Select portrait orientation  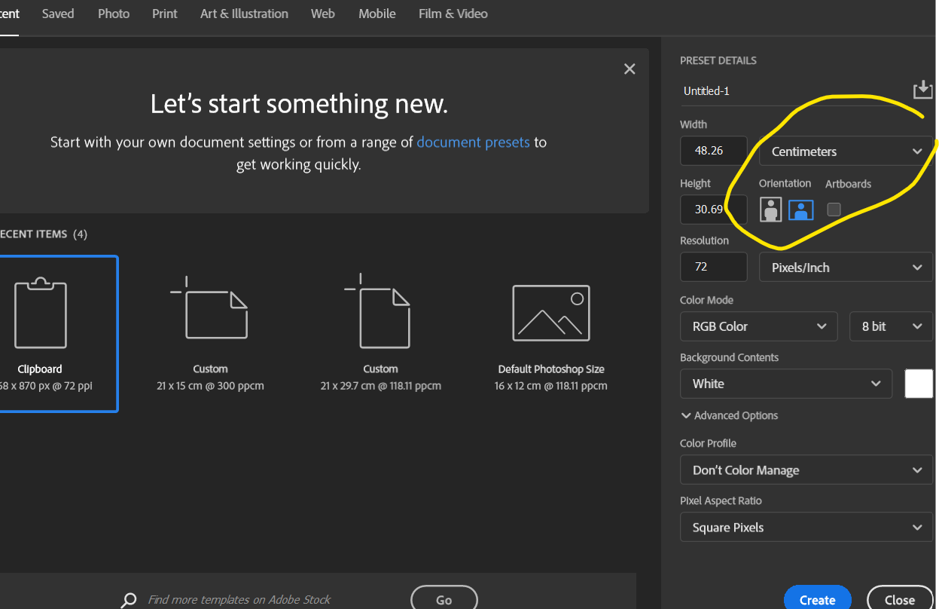point(770,210)
